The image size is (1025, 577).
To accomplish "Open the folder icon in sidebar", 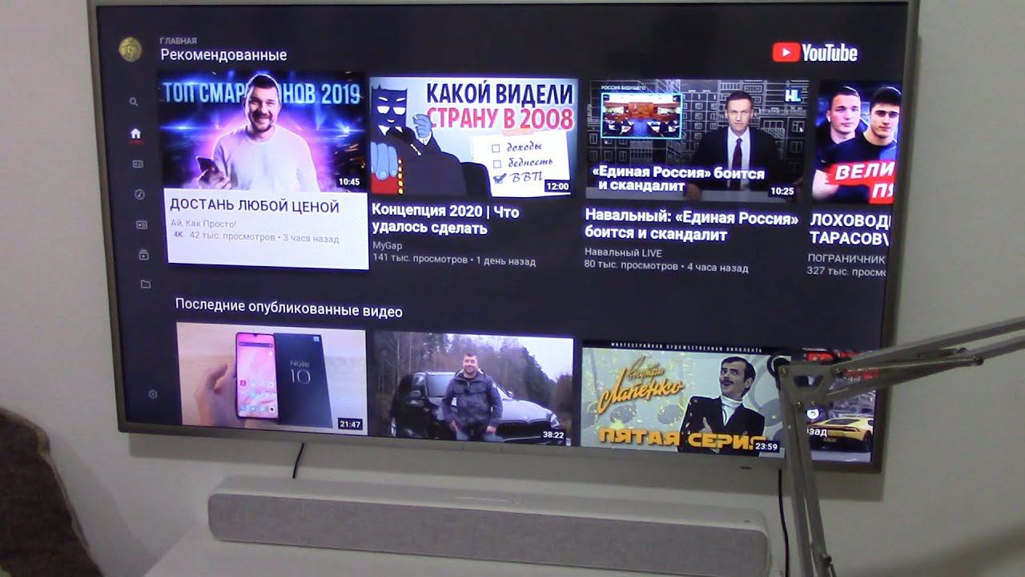I will [x=145, y=284].
